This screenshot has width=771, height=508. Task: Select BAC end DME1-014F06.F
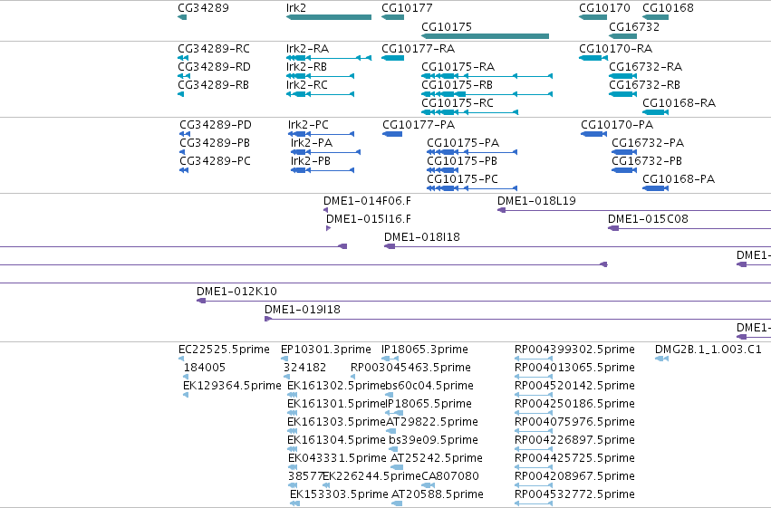(x=367, y=201)
